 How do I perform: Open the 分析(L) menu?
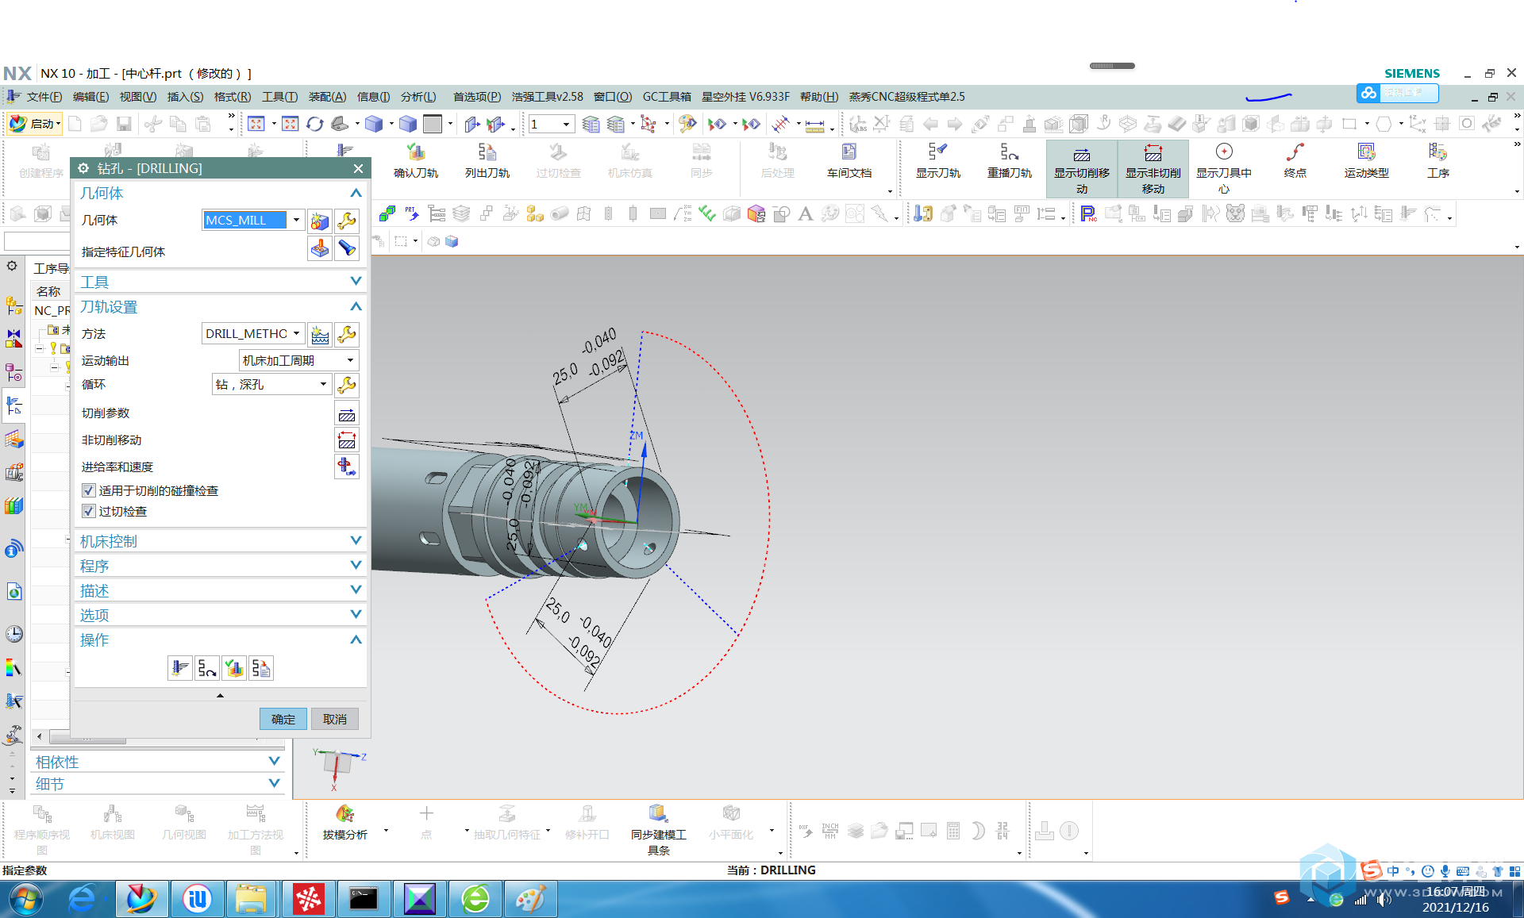[418, 97]
